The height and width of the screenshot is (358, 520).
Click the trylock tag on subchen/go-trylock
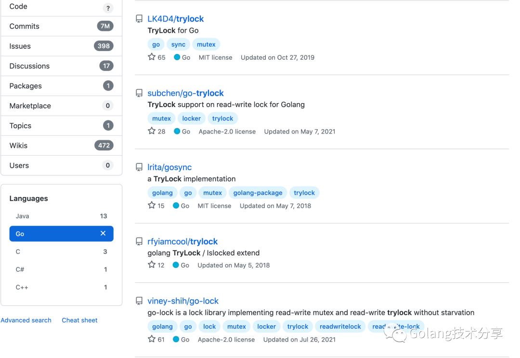click(x=222, y=119)
